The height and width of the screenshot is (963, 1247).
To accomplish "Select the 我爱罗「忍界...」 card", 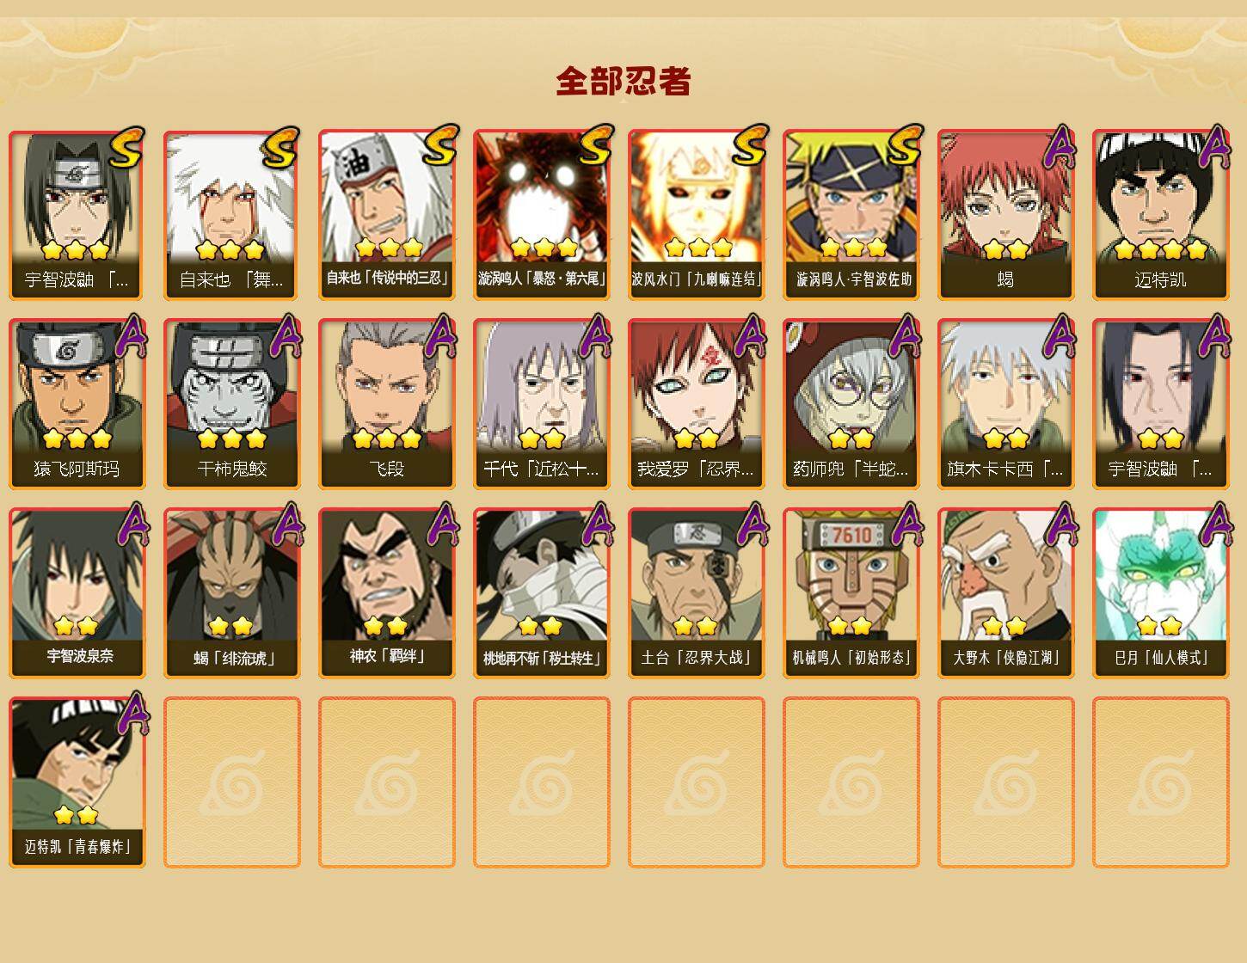I will [696, 404].
